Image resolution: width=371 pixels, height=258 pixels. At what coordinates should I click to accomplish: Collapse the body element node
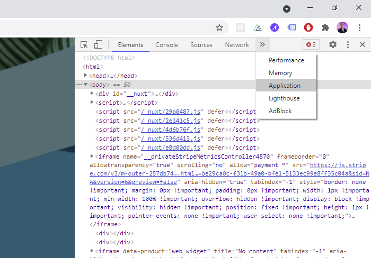point(86,84)
